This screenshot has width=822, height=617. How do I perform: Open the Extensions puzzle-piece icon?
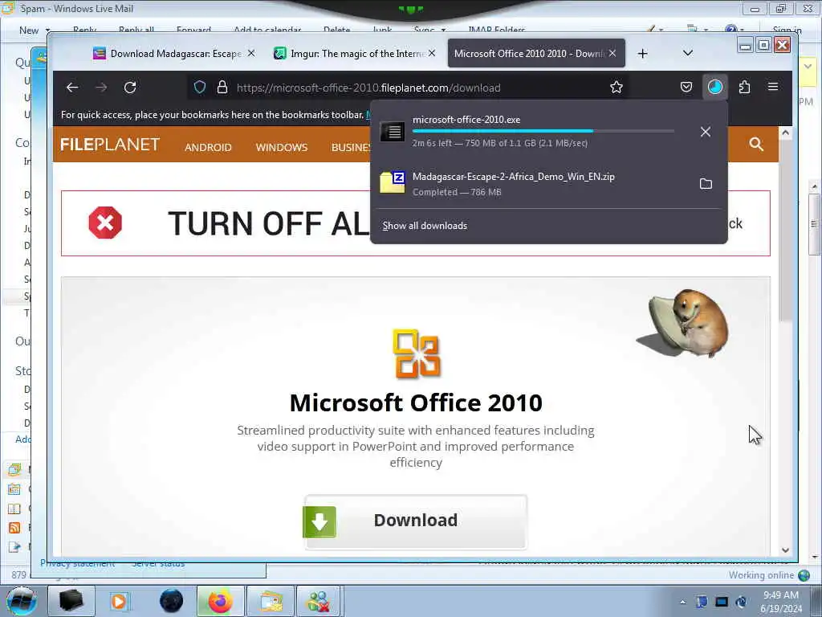click(744, 87)
